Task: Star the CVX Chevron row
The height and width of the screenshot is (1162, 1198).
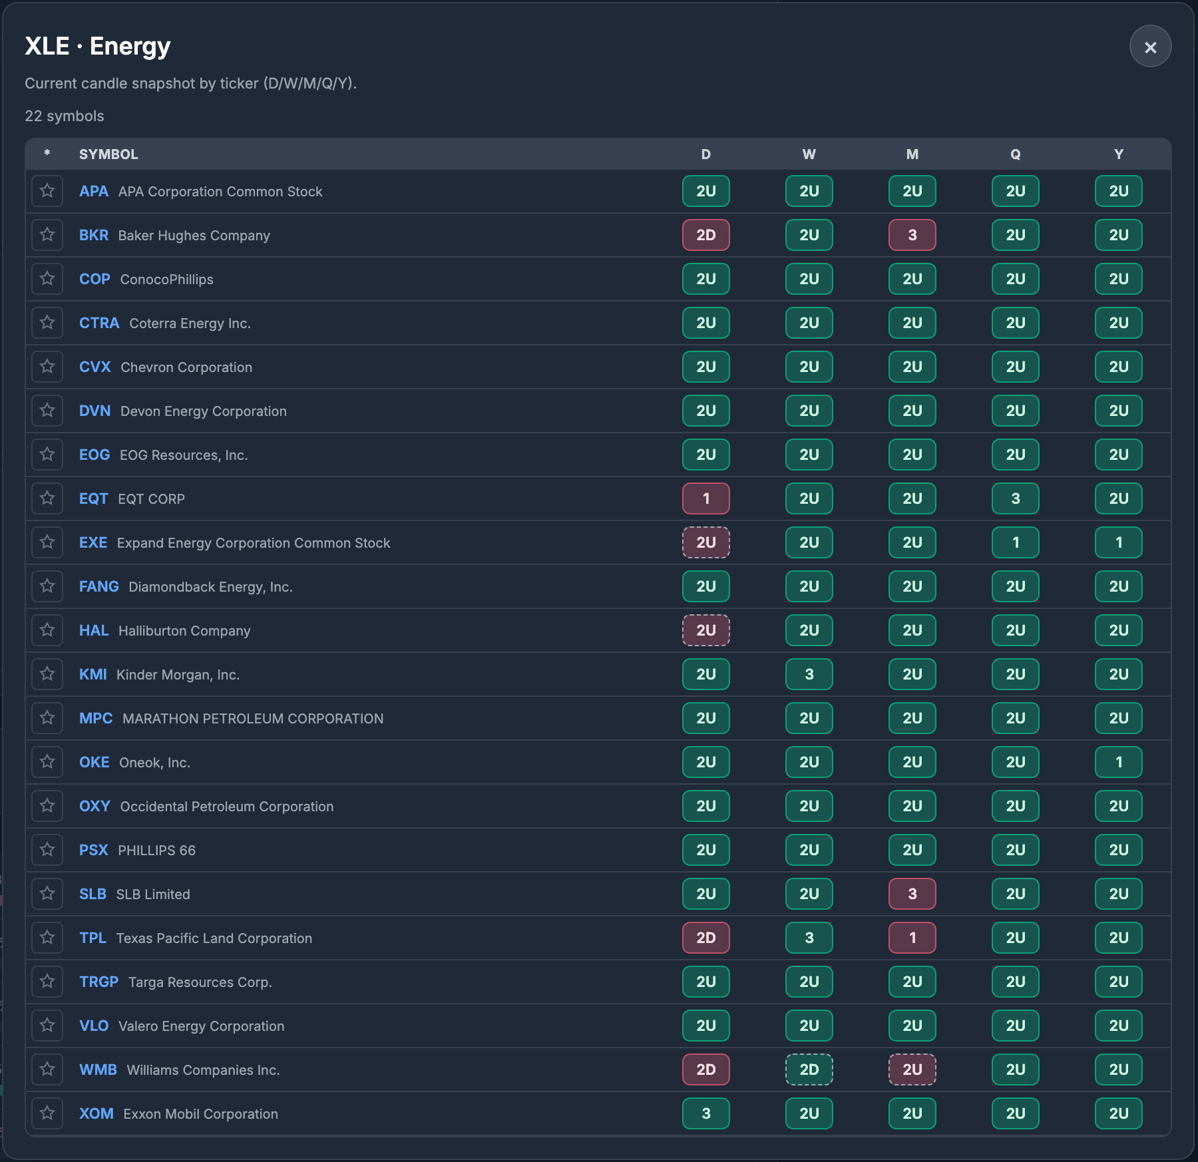Action: coord(47,367)
